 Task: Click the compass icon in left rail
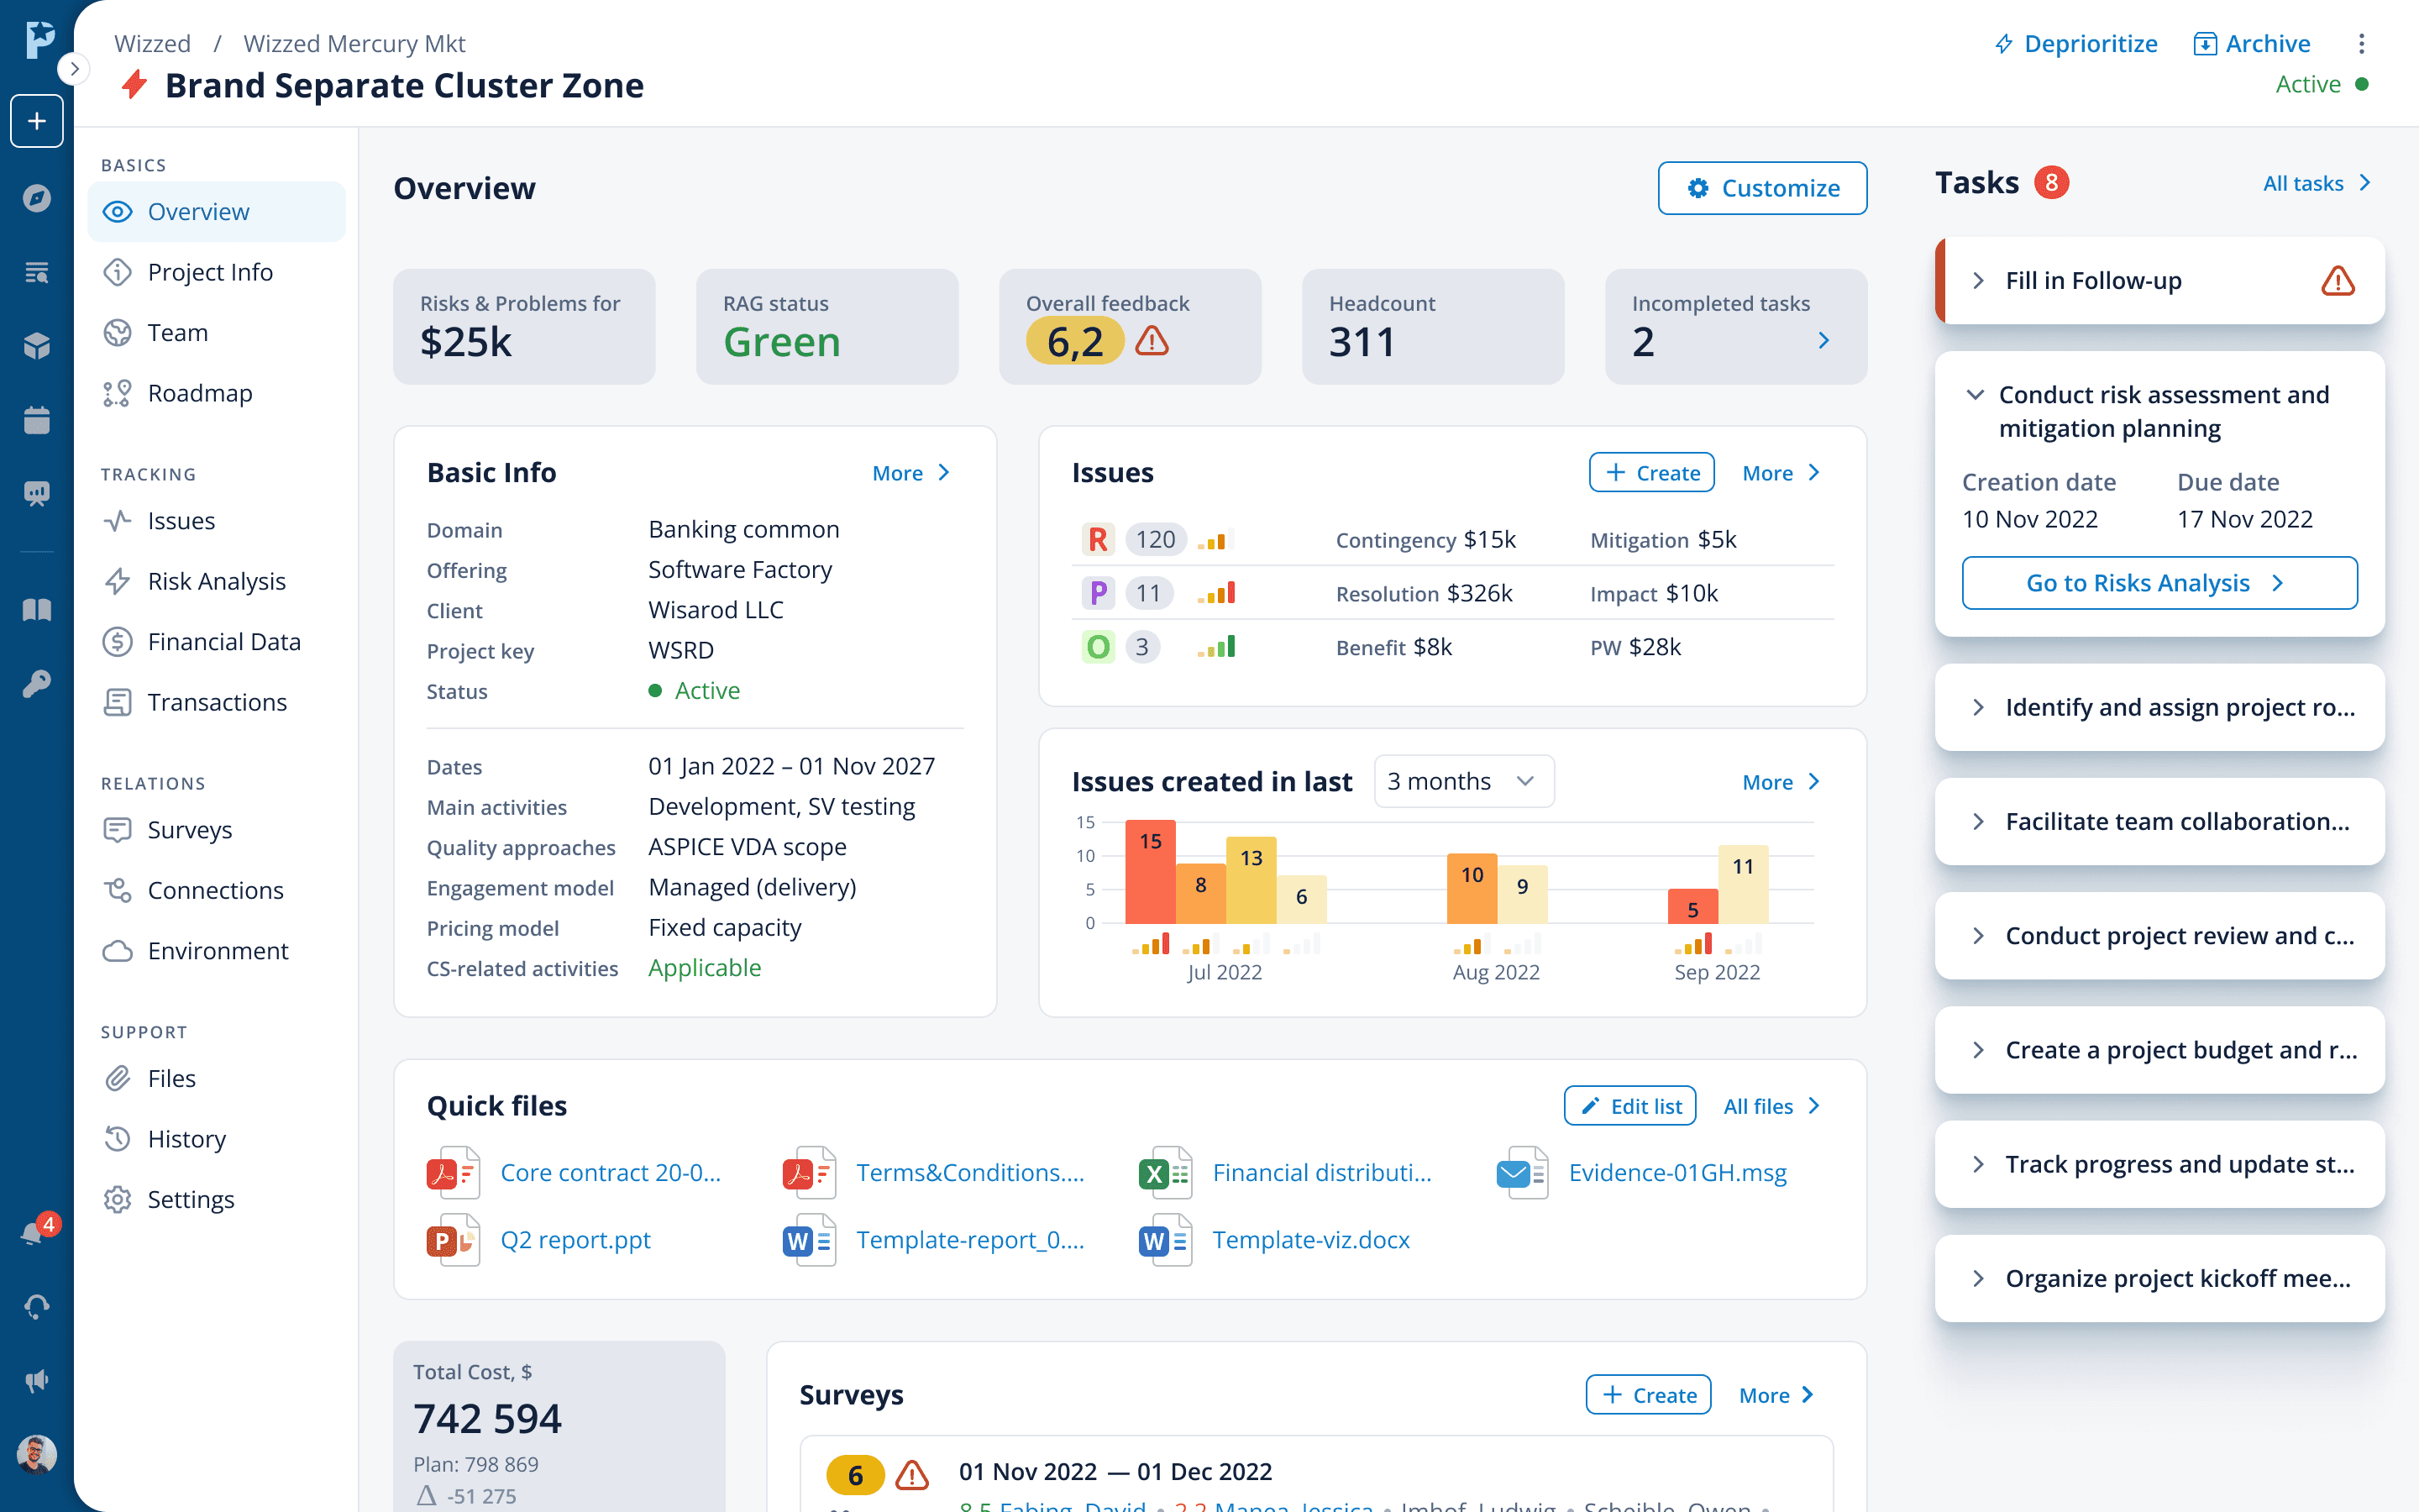click(37, 197)
